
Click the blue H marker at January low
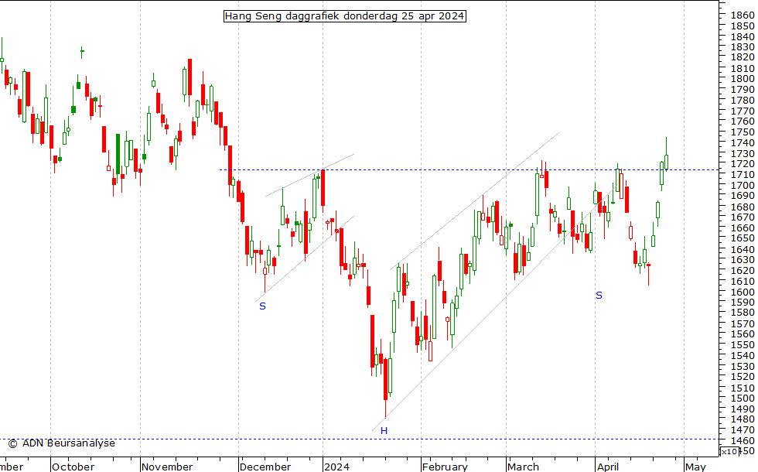coord(384,431)
